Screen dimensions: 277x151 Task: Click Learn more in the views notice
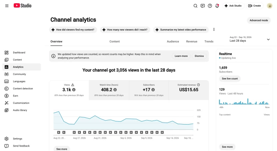point(181,56)
